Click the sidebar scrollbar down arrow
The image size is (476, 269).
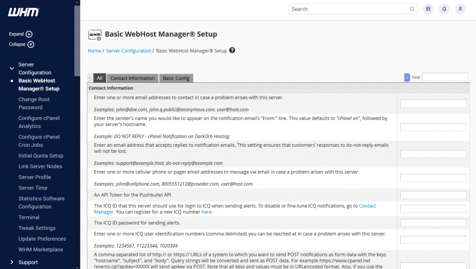click(x=77, y=267)
